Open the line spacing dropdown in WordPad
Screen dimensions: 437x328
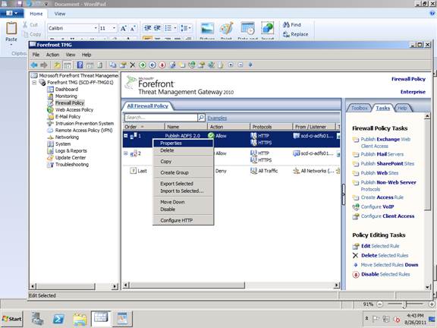[186, 28]
